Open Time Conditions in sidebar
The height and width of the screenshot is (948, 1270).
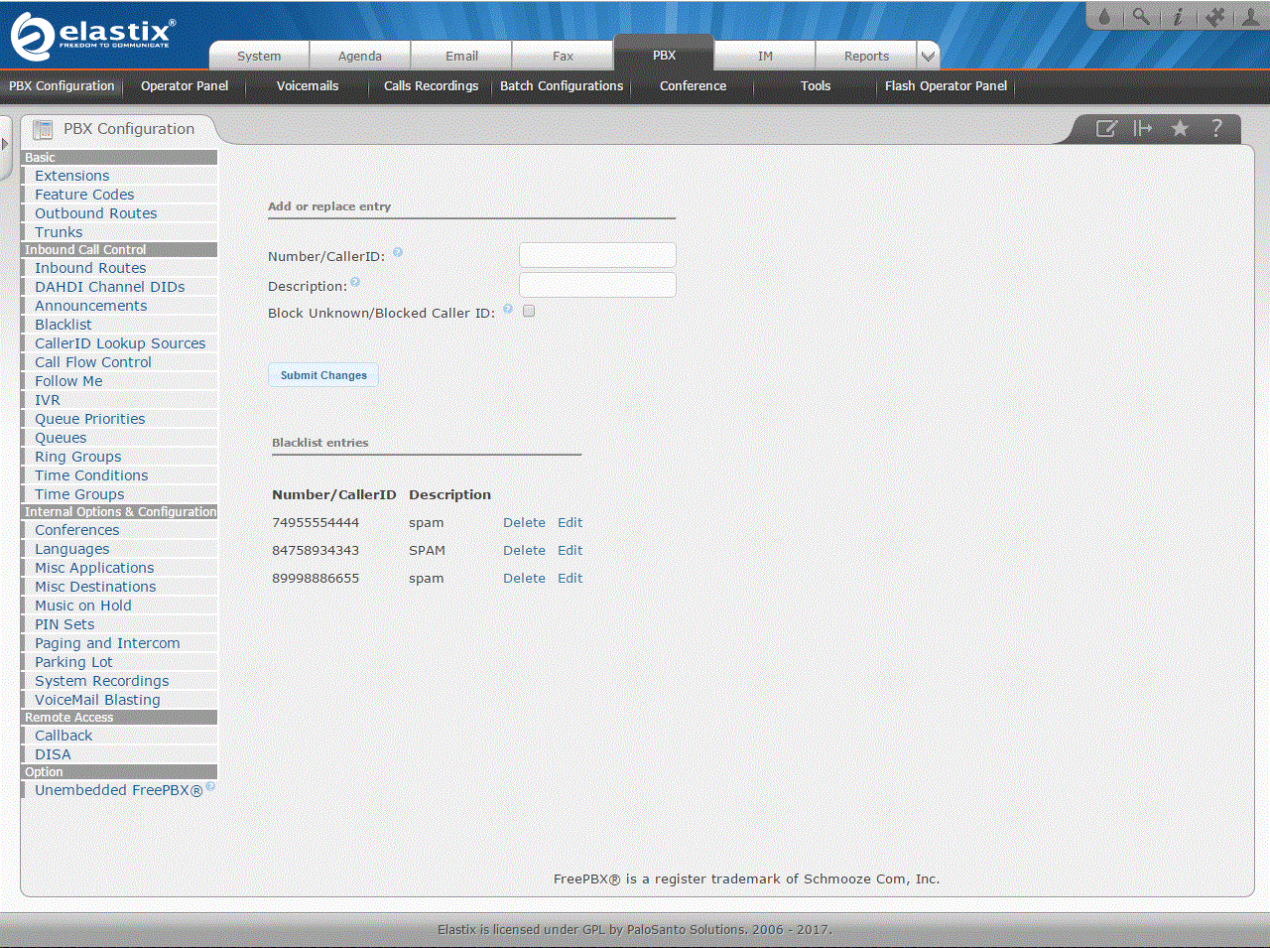pyautogui.click(x=91, y=475)
